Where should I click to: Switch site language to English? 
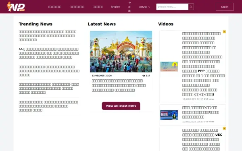pos(115,7)
